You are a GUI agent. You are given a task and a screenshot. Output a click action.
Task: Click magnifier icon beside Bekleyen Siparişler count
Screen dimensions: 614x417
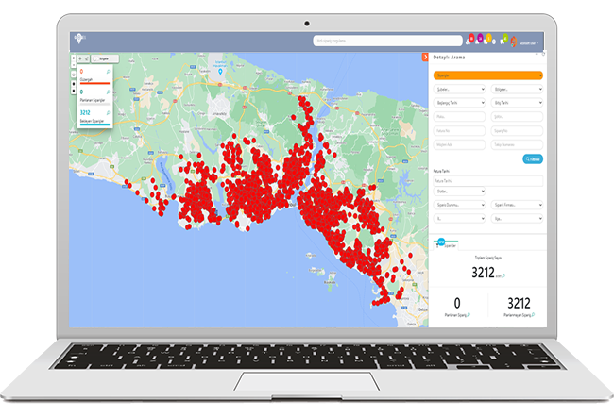[x=109, y=112]
